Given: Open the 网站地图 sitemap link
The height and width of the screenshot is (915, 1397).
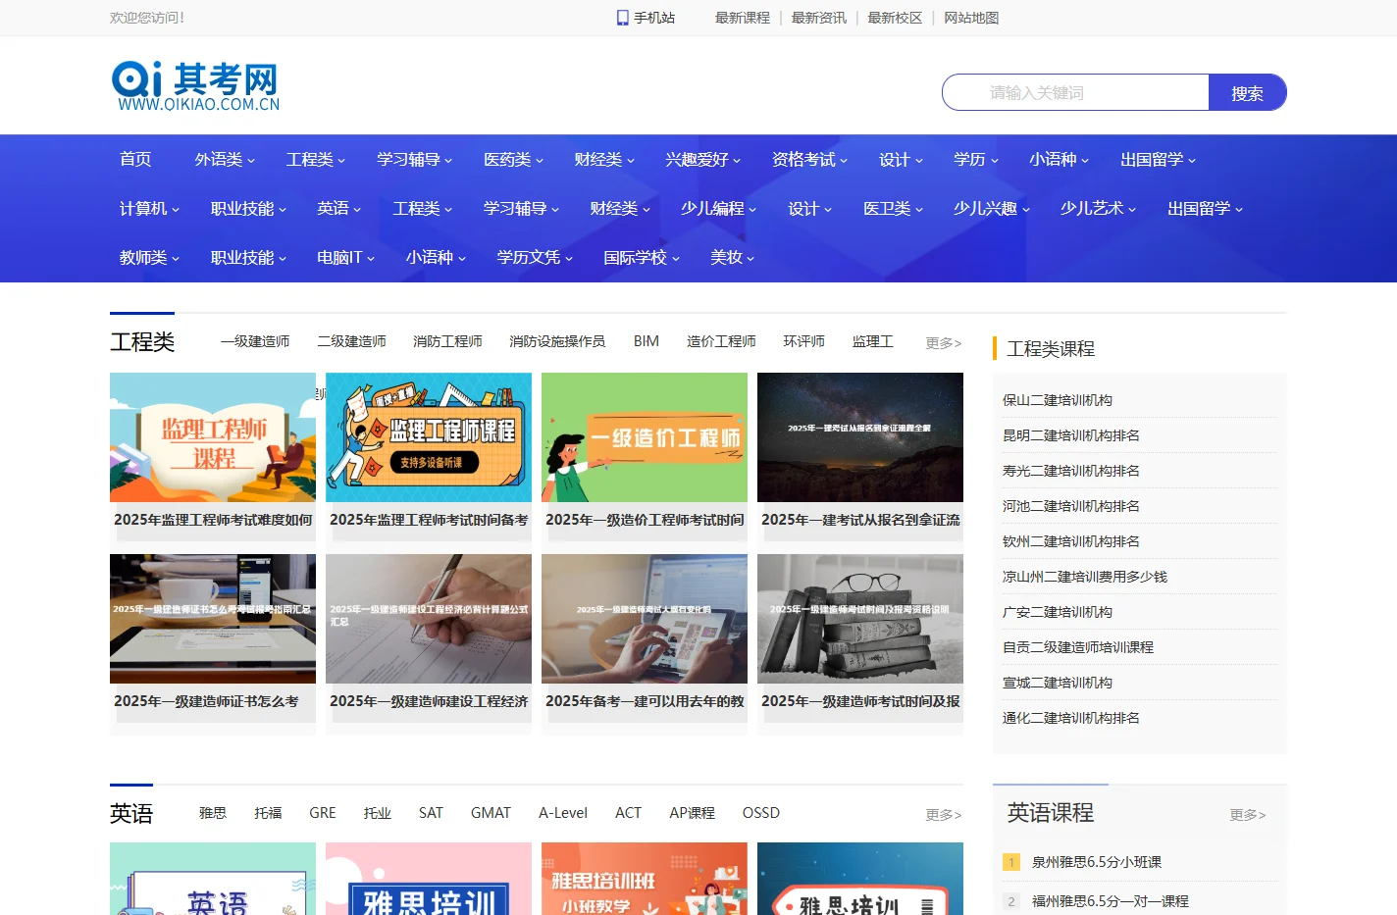Looking at the screenshot, I should tap(971, 18).
